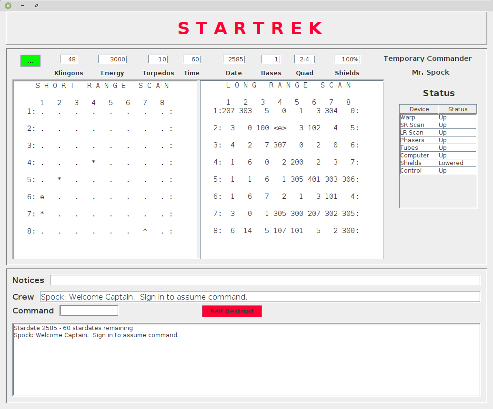Click the SHORT RANGE SCAN heading
493x409 pixels.
[103, 86]
